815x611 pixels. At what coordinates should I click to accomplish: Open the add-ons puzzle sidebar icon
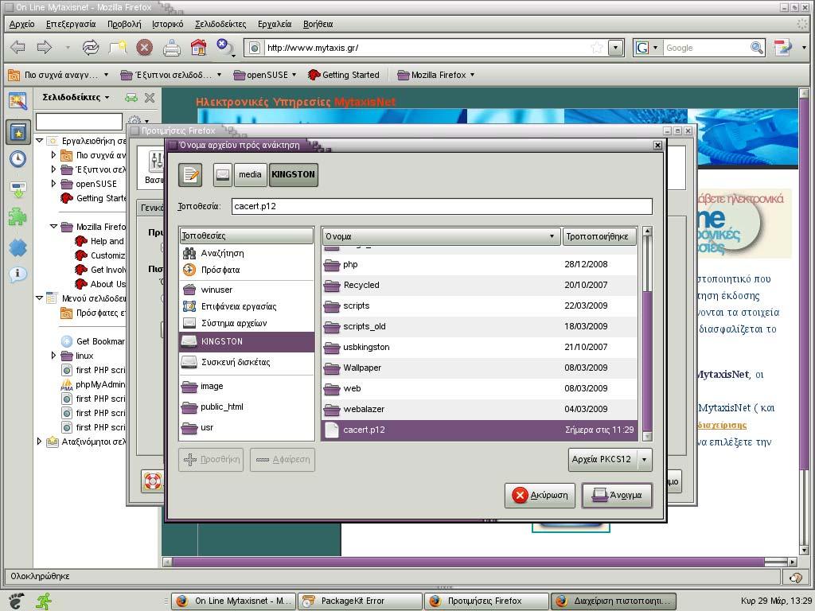pos(18,216)
